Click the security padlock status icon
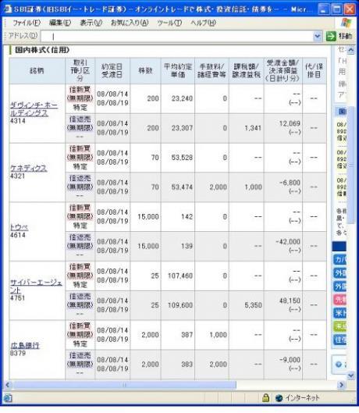This screenshot has height=413, width=359. pyautogui.click(x=266, y=397)
